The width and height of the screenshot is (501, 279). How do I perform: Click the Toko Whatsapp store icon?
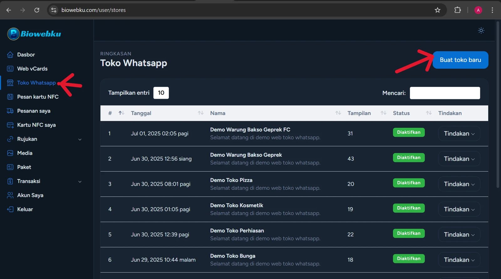tap(10, 83)
